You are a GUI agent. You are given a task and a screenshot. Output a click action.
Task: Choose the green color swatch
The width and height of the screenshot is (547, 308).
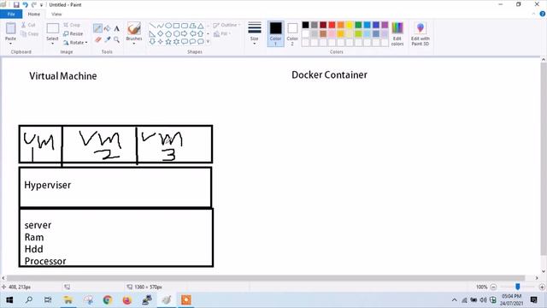(358, 25)
